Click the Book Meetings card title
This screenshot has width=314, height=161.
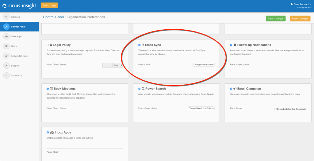64,89
